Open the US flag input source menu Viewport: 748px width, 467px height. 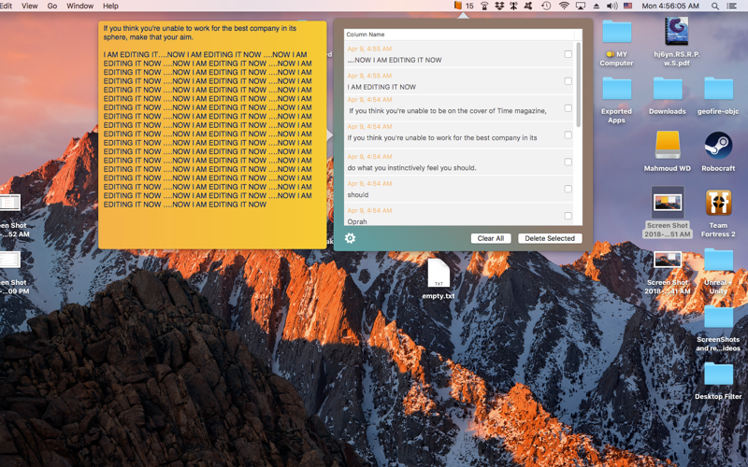click(x=627, y=6)
